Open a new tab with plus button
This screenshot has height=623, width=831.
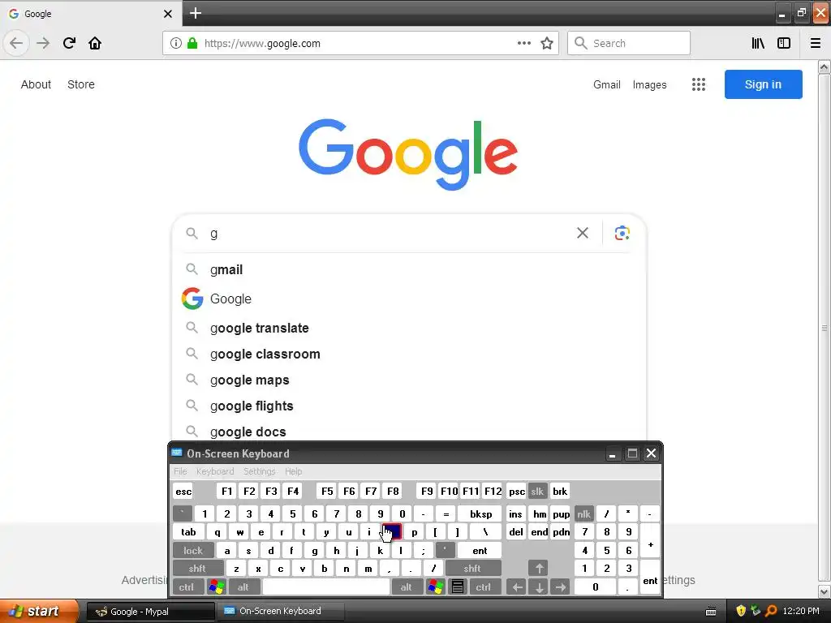click(196, 13)
